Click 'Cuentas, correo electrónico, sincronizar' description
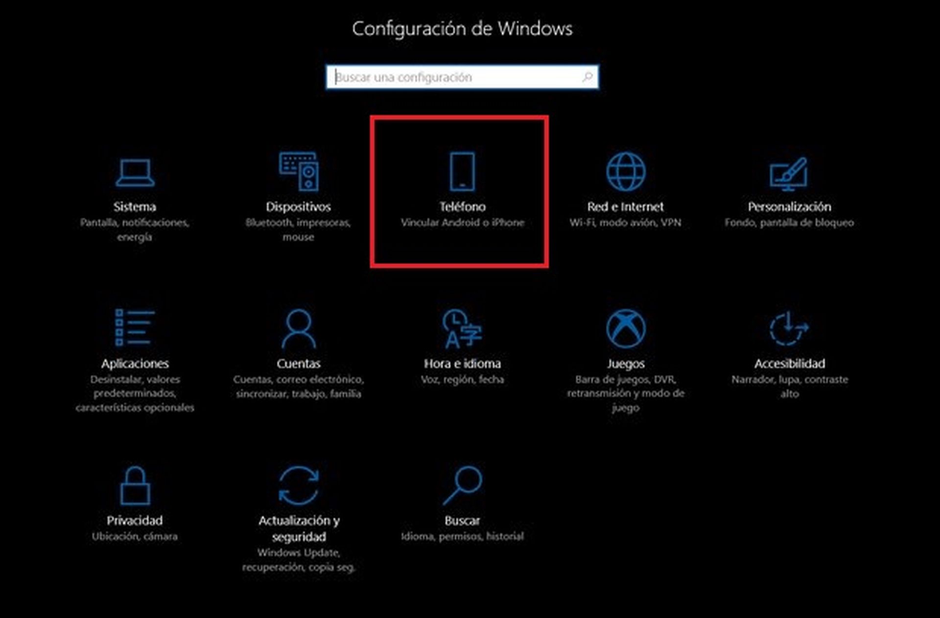The image size is (940, 618). click(x=299, y=387)
